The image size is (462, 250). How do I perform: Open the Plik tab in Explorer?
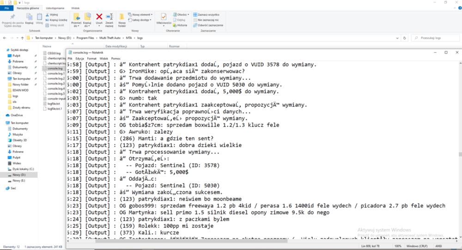6,8
